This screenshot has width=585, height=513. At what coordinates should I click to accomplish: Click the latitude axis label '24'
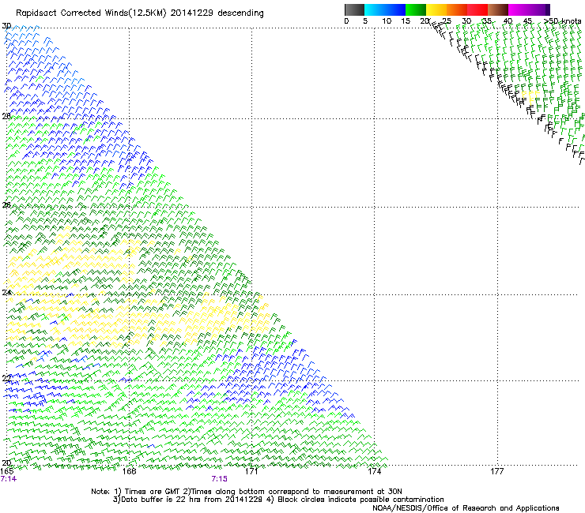(x=6, y=293)
